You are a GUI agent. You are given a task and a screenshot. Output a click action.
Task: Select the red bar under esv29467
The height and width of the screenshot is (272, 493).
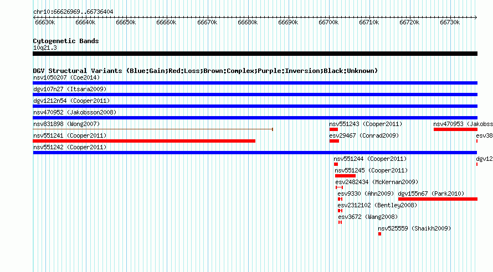pyautogui.click(x=334, y=141)
